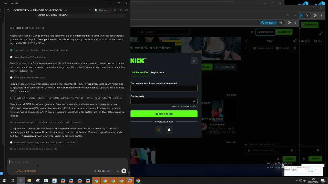Click the Kick search box 'Buscar'
This screenshot has height=184, width=328.
(164, 32)
